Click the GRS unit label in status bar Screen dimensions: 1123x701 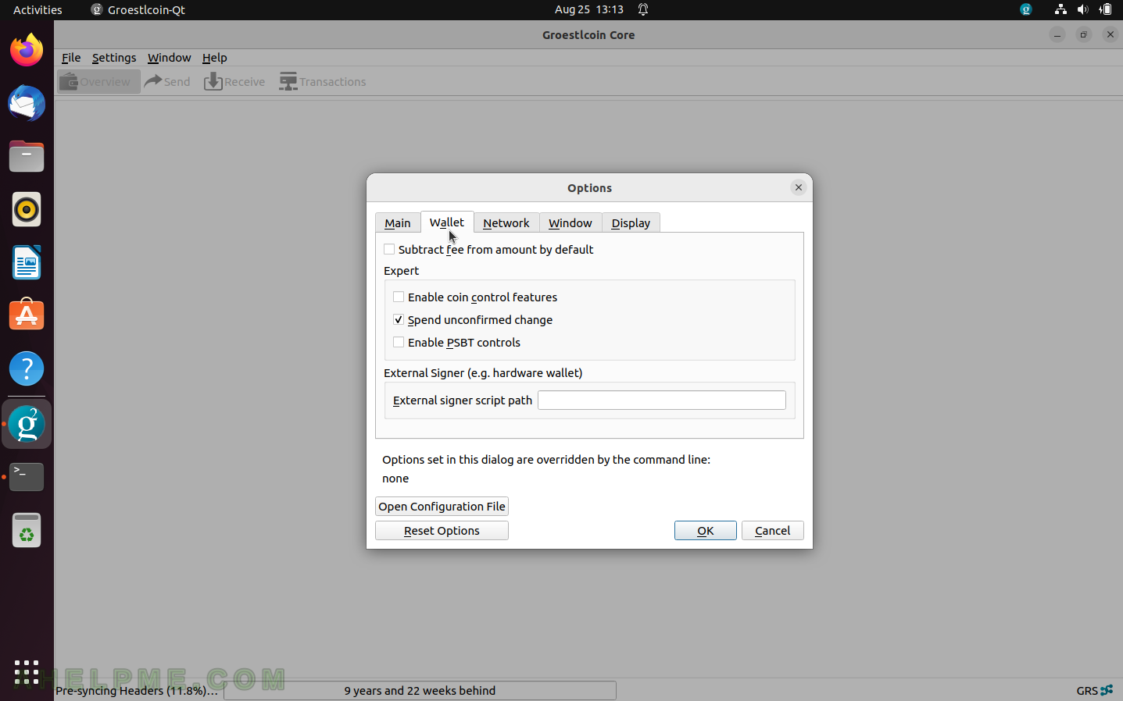point(1086,691)
